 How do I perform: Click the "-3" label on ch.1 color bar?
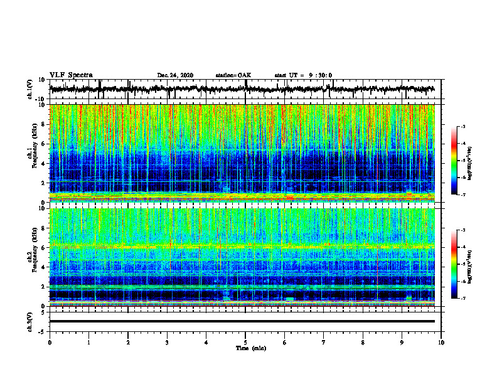click(x=462, y=126)
